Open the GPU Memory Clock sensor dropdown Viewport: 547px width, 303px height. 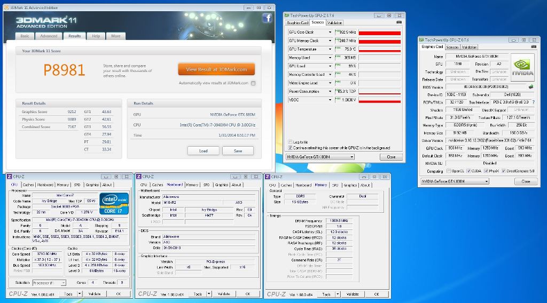click(x=330, y=41)
